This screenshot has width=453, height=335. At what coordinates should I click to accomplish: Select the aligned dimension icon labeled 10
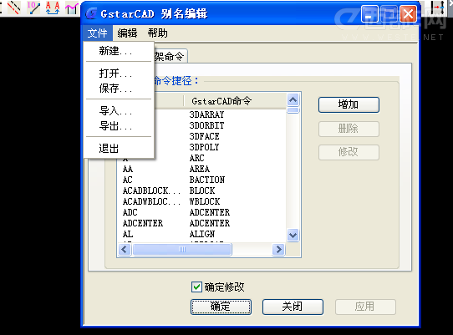[x=33, y=8]
